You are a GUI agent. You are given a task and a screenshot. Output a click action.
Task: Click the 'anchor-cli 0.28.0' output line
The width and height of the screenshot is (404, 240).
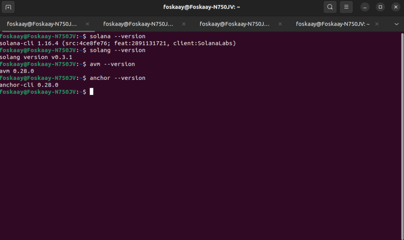(29, 85)
